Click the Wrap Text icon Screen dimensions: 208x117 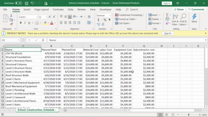pos(89,17)
